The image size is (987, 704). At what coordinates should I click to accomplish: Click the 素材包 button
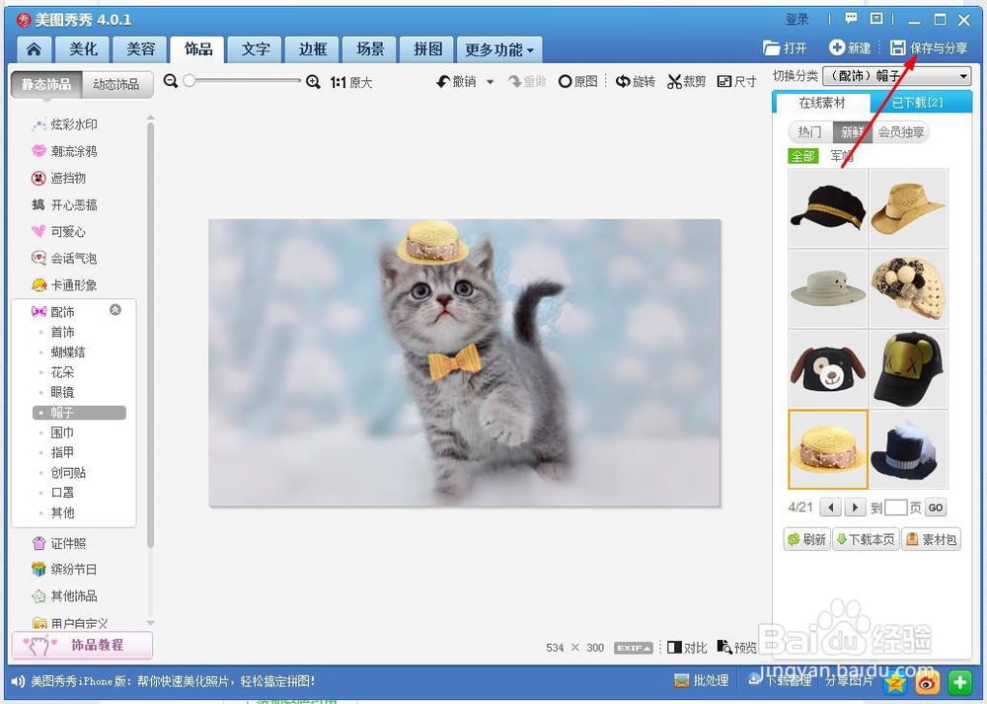(932, 539)
